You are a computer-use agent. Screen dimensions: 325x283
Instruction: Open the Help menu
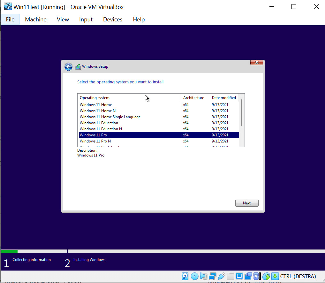point(139,19)
